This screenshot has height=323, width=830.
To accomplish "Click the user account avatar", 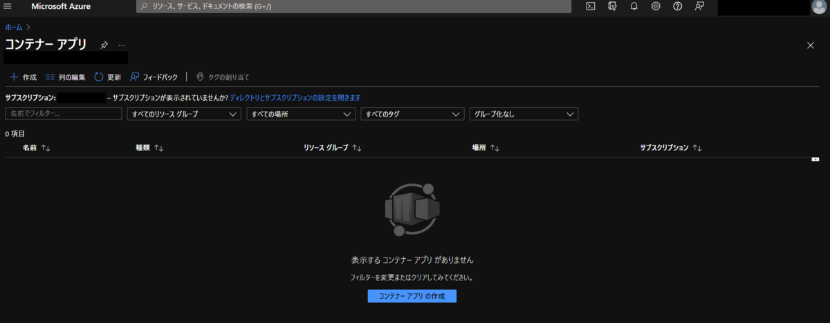I will [x=819, y=6].
